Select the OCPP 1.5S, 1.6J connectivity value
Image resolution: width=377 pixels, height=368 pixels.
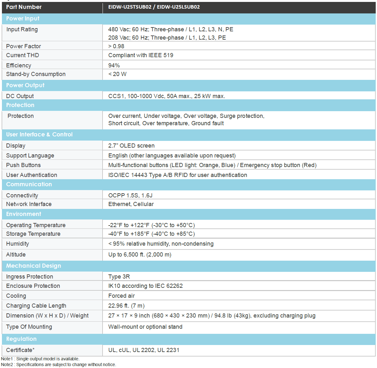pyautogui.click(x=130, y=195)
